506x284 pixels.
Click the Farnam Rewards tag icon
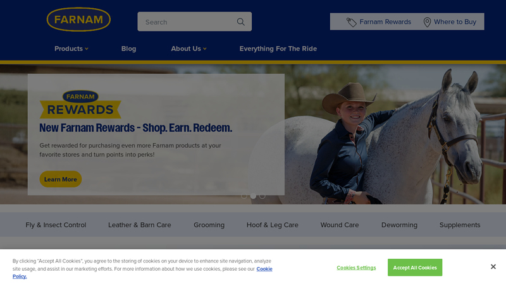352,22
